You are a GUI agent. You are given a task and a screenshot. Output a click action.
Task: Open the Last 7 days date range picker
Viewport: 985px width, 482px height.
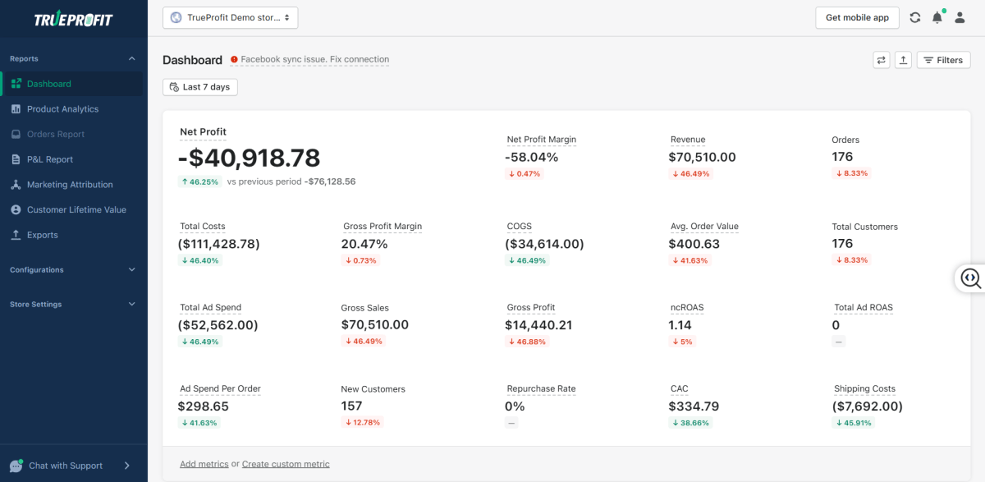(x=200, y=87)
